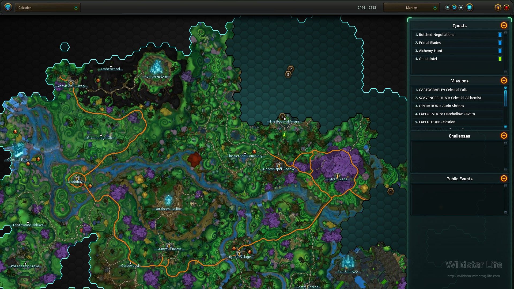Click the coordinates readout 2444, -2713
The height and width of the screenshot is (289, 514).
coord(367,8)
